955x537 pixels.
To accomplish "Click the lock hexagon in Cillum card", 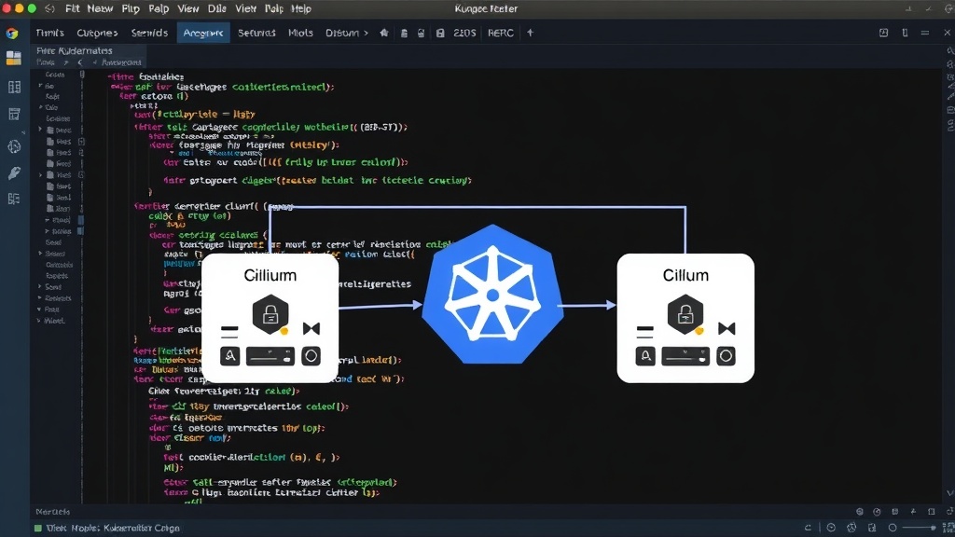I will tap(685, 314).
